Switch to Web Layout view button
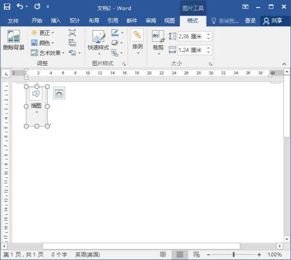Image resolution: width=291 pixels, height=260 pixels. pyautogui.click(x=197, y=254)
